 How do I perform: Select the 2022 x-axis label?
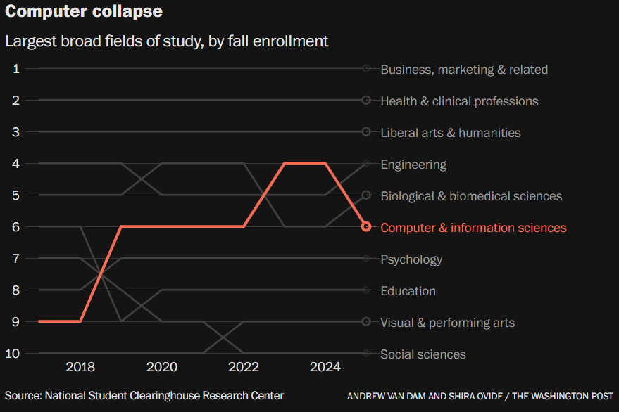pos(244,367)
